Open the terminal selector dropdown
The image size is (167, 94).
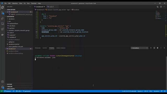(x=139, y=48)
